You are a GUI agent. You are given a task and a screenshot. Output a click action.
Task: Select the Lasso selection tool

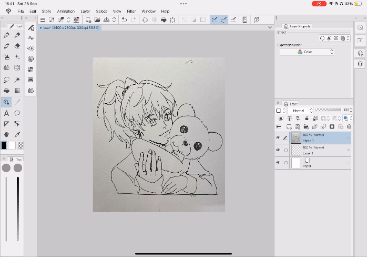coord(6,80)
